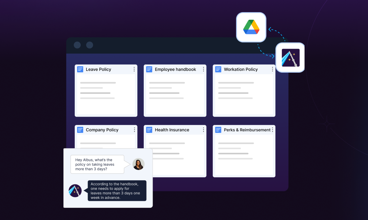Select the Leave Policy document preview
This screenshot has width=368, height=220.
click(x=106, y=94)
